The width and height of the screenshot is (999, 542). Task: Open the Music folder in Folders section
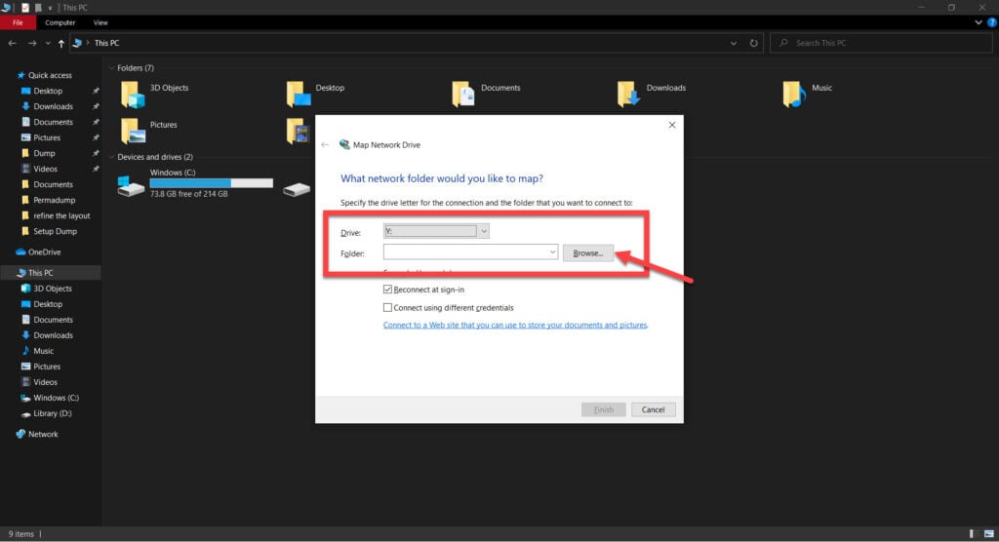pyautogui.click(x=794, y=95)
